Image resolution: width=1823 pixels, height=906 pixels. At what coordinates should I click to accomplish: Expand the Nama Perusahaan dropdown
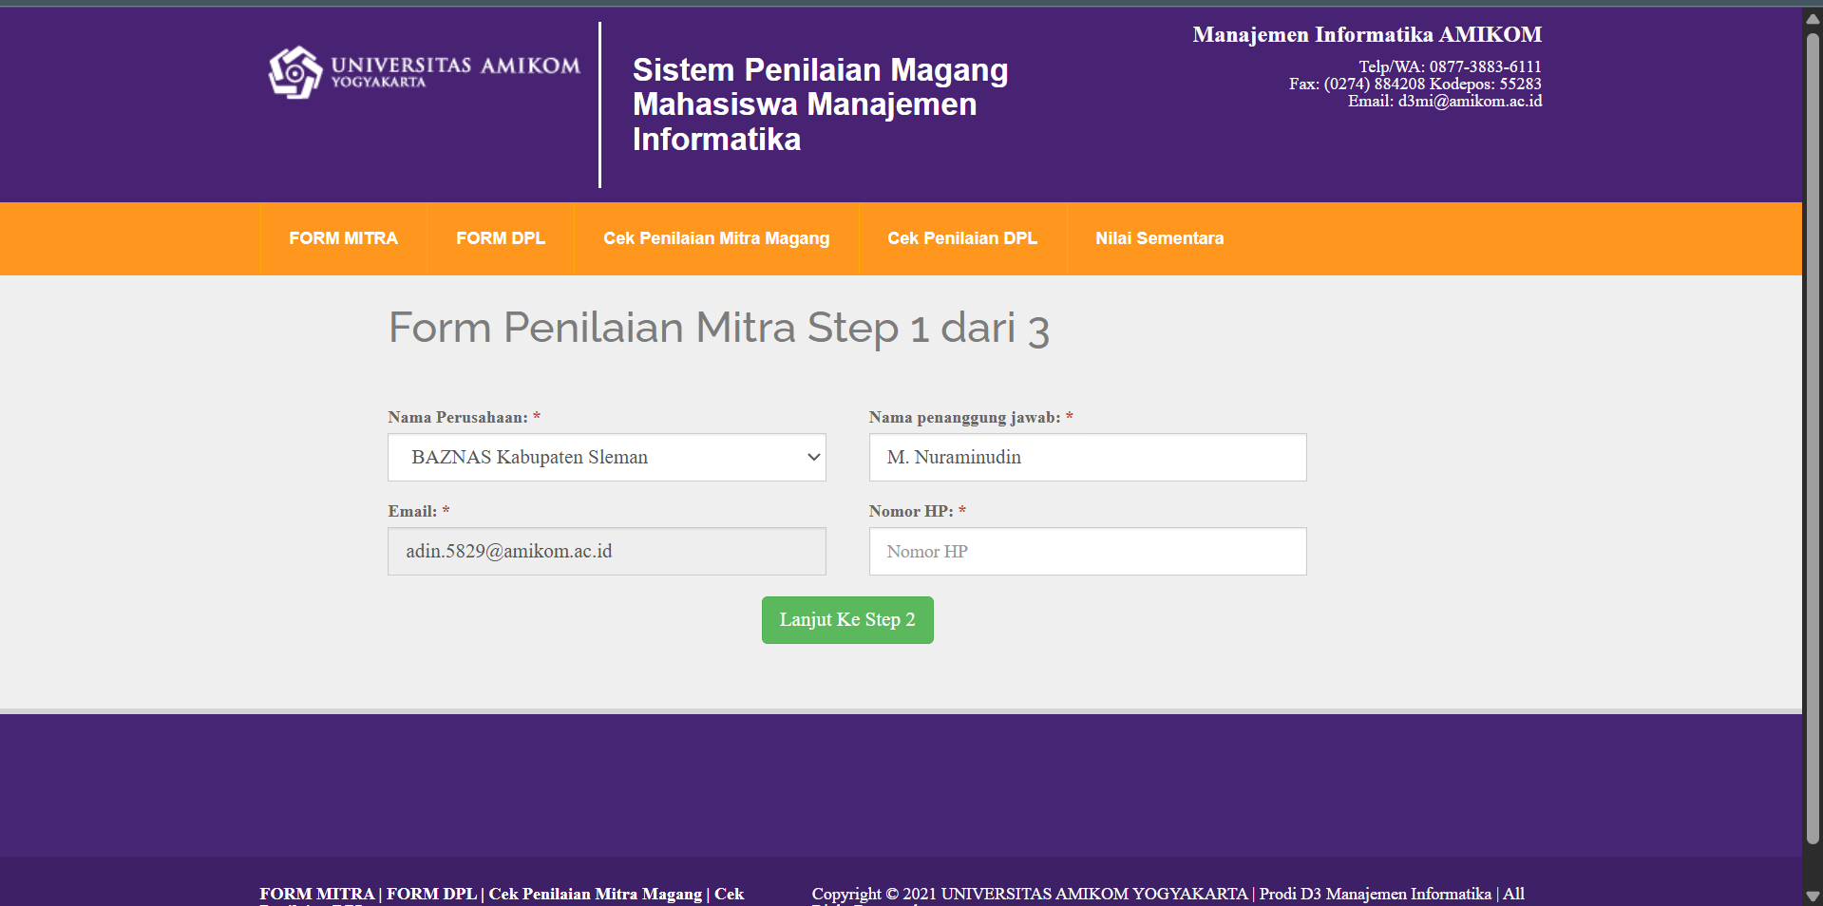coord(606,458)
